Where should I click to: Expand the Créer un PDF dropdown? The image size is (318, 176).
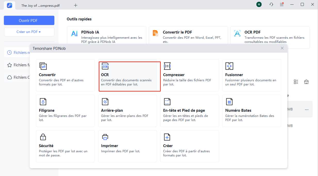click(29, 32)
